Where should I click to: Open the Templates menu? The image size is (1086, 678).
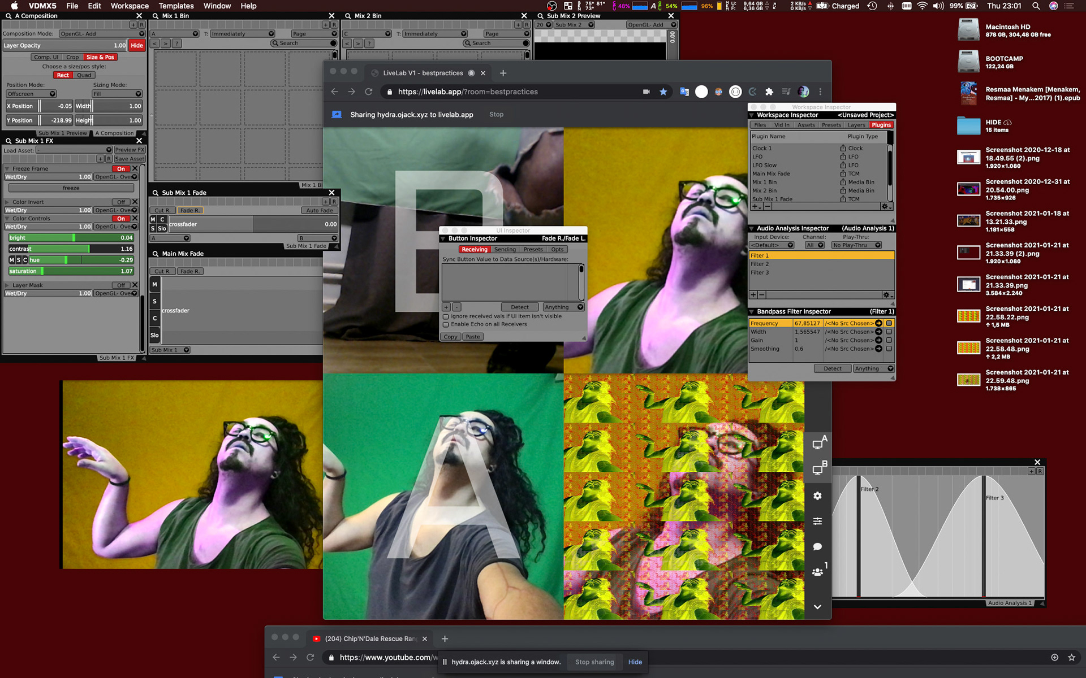176,6
